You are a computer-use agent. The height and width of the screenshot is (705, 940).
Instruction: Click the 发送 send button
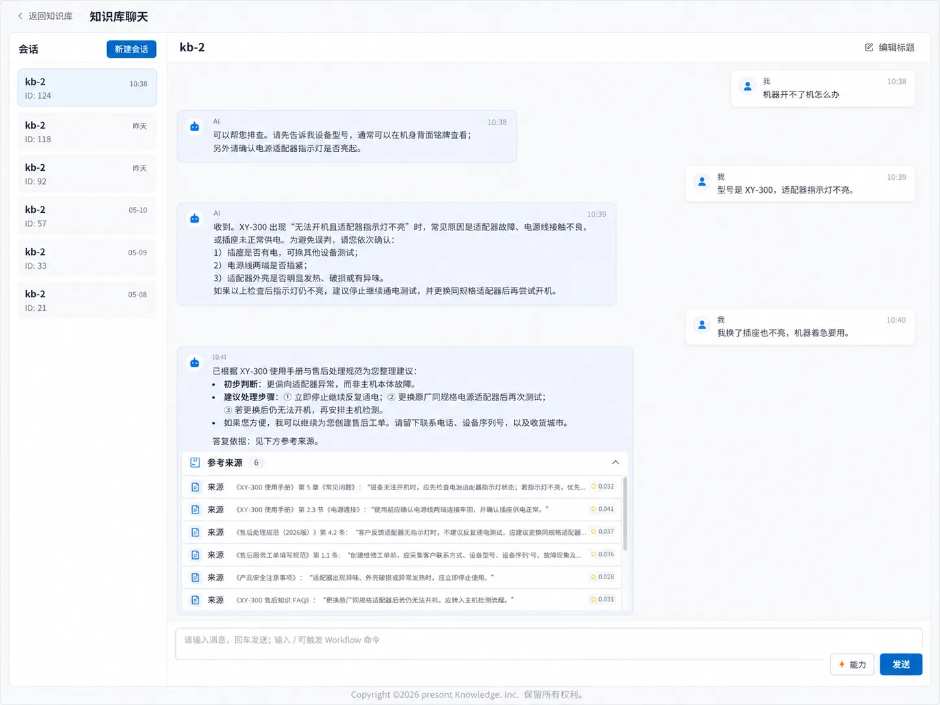pos(901,664)
